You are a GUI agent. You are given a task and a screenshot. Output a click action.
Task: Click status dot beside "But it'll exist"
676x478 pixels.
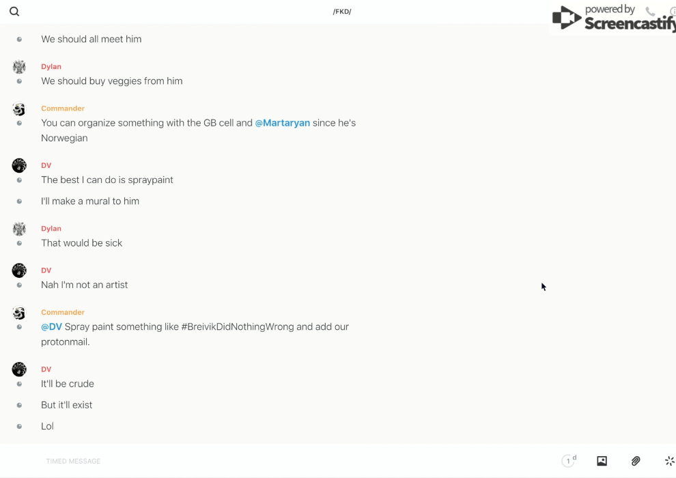coord(19,405)
